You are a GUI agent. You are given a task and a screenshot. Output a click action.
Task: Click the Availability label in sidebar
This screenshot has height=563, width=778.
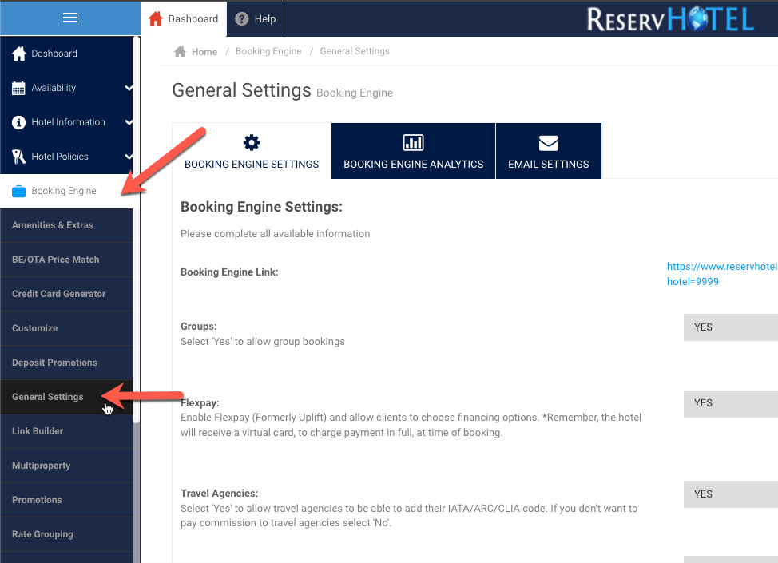point(54,88)
